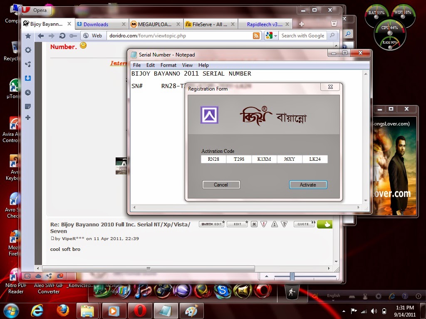The height and width of the screenshot is (319, 426).
Task: Click Cancel in the Registration Form
Action: 221,185
